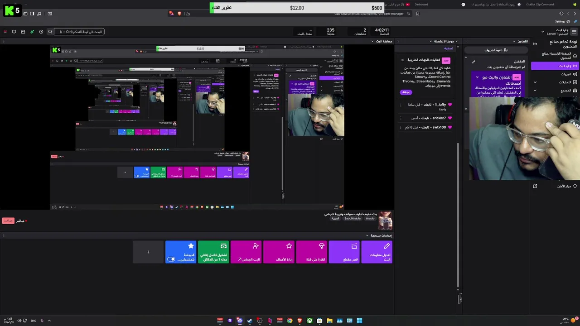
Task: Open the hamburger navigation menu icon
Action: [574, 32]
